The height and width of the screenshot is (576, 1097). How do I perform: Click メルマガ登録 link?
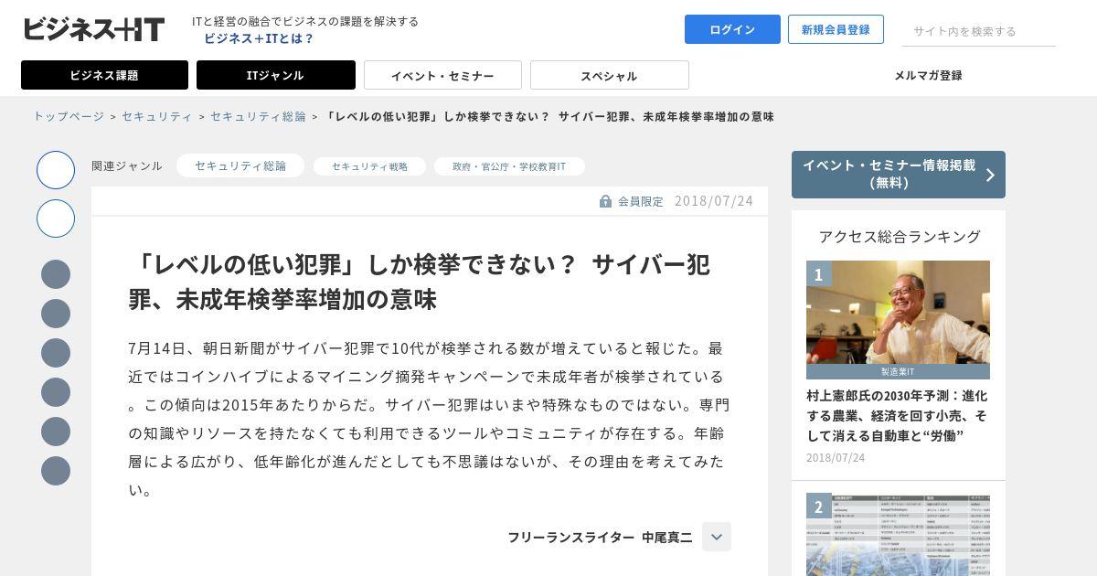(x=928, y=75)
